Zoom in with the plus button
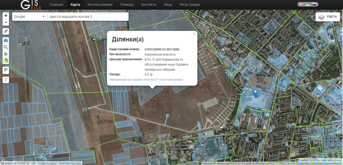Viewport: 343px width, 165px height. [6, 16]
